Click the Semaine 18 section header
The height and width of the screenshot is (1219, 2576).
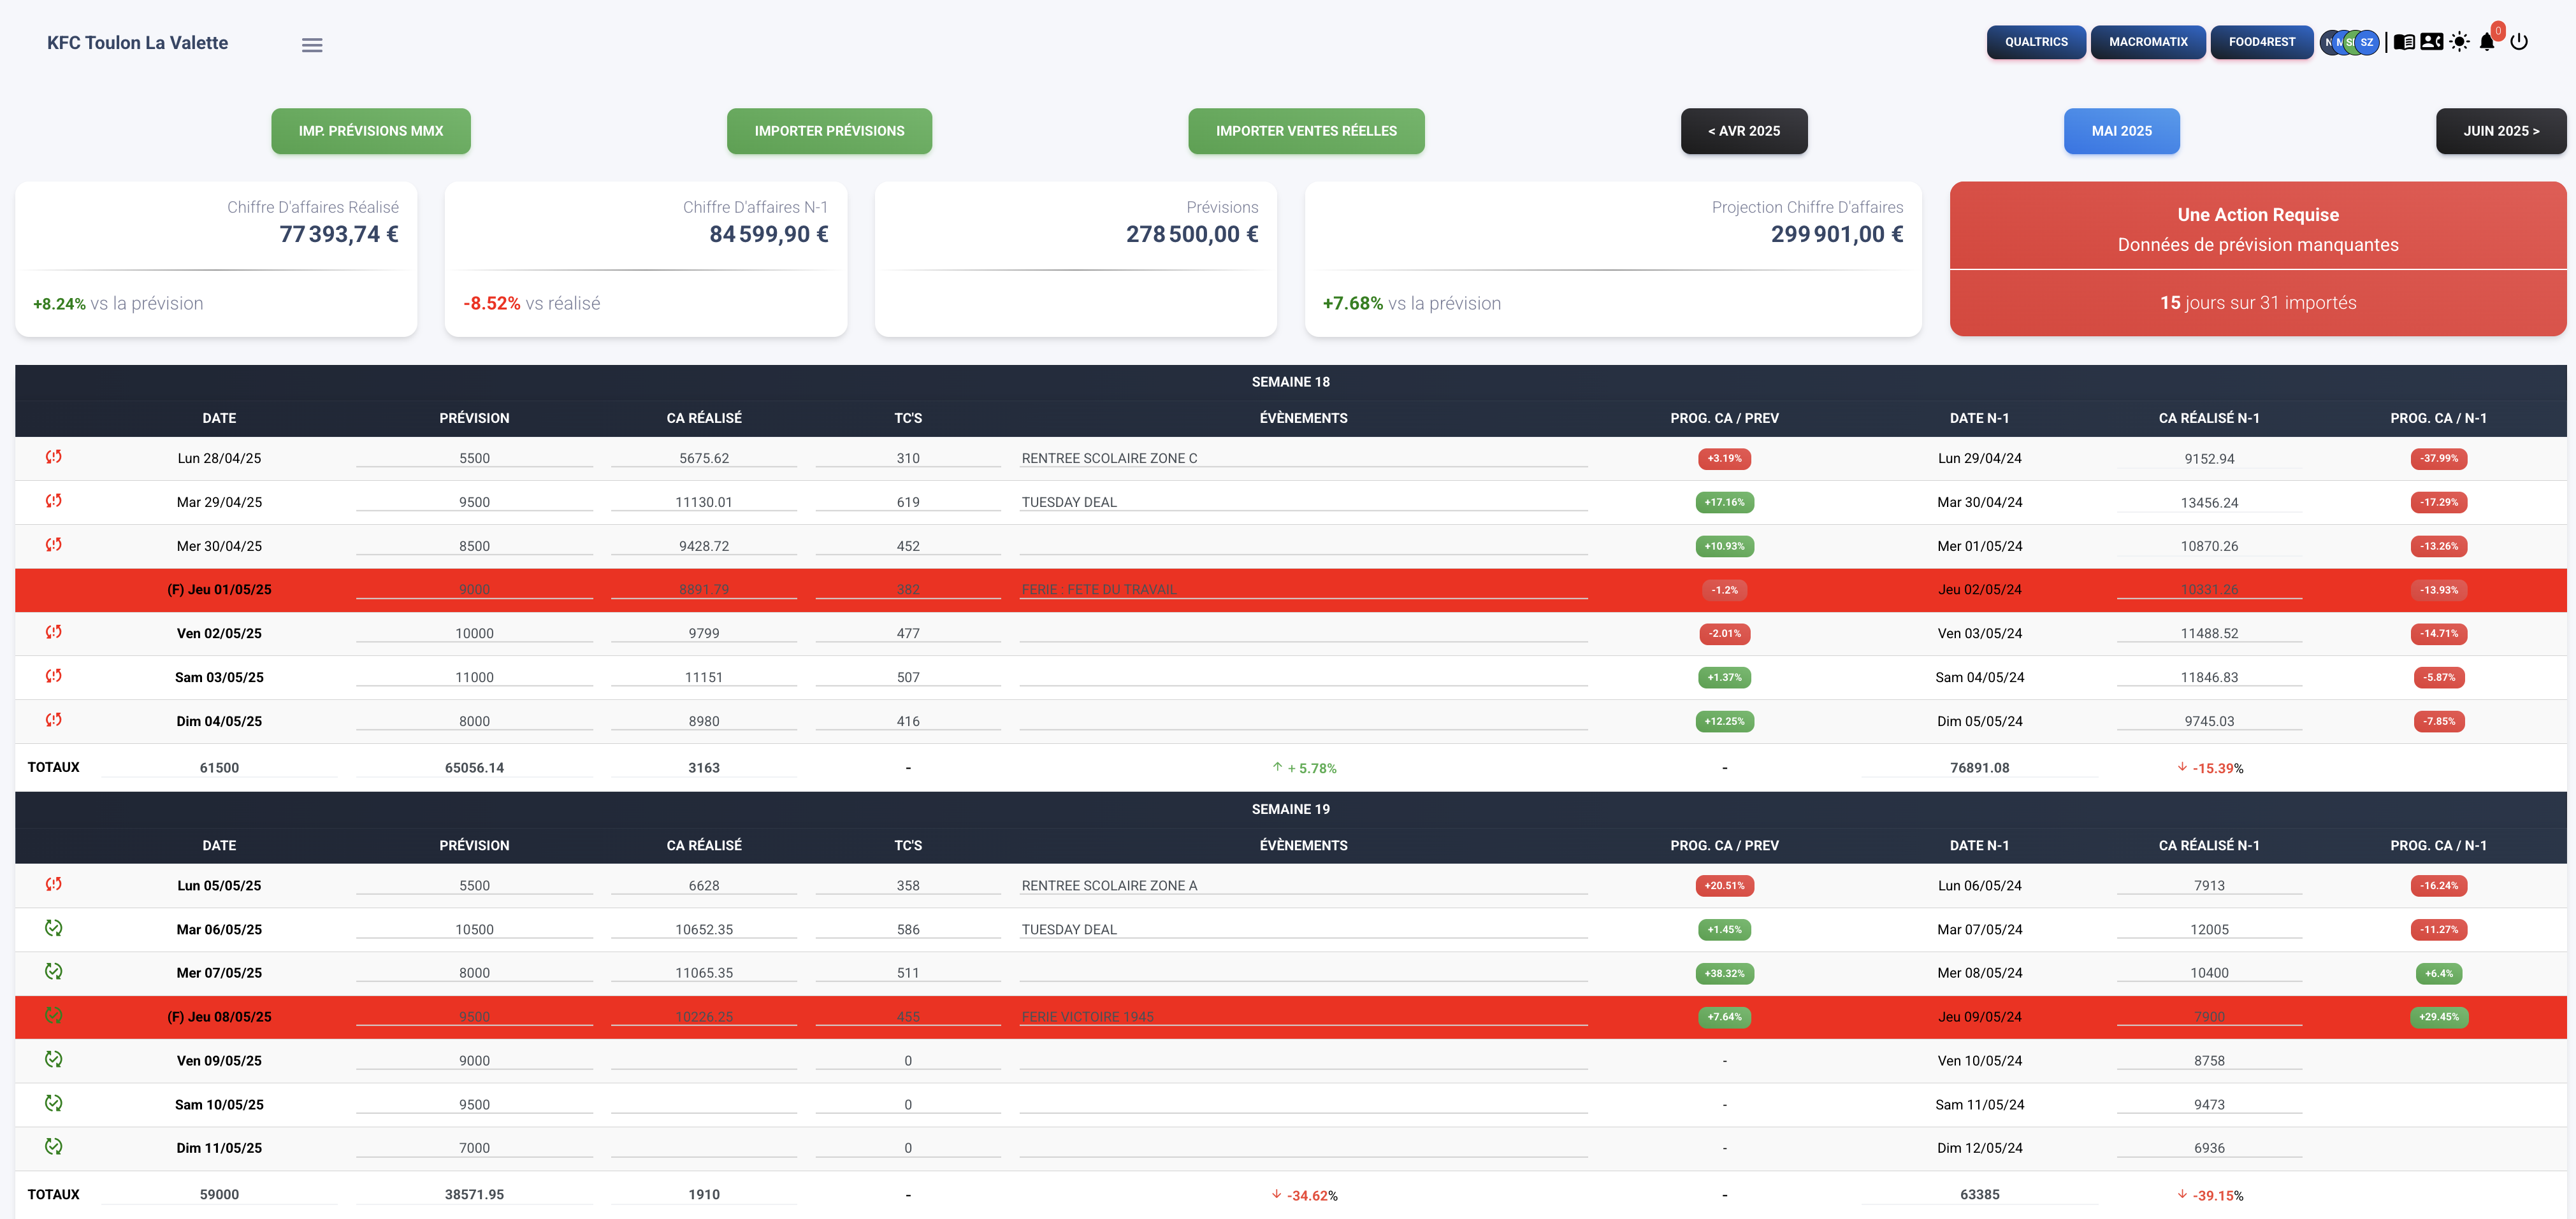(x=1290, y=381)
